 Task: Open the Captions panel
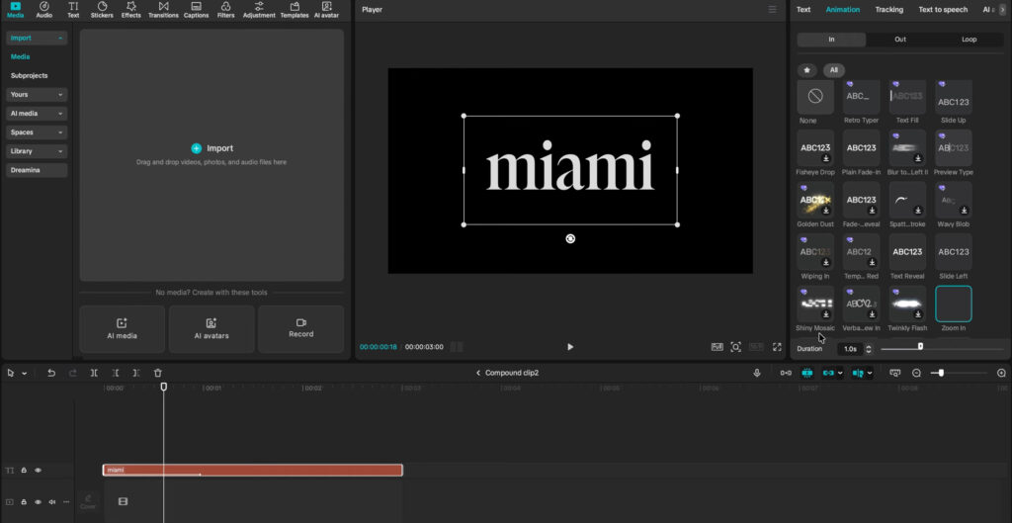196,10
